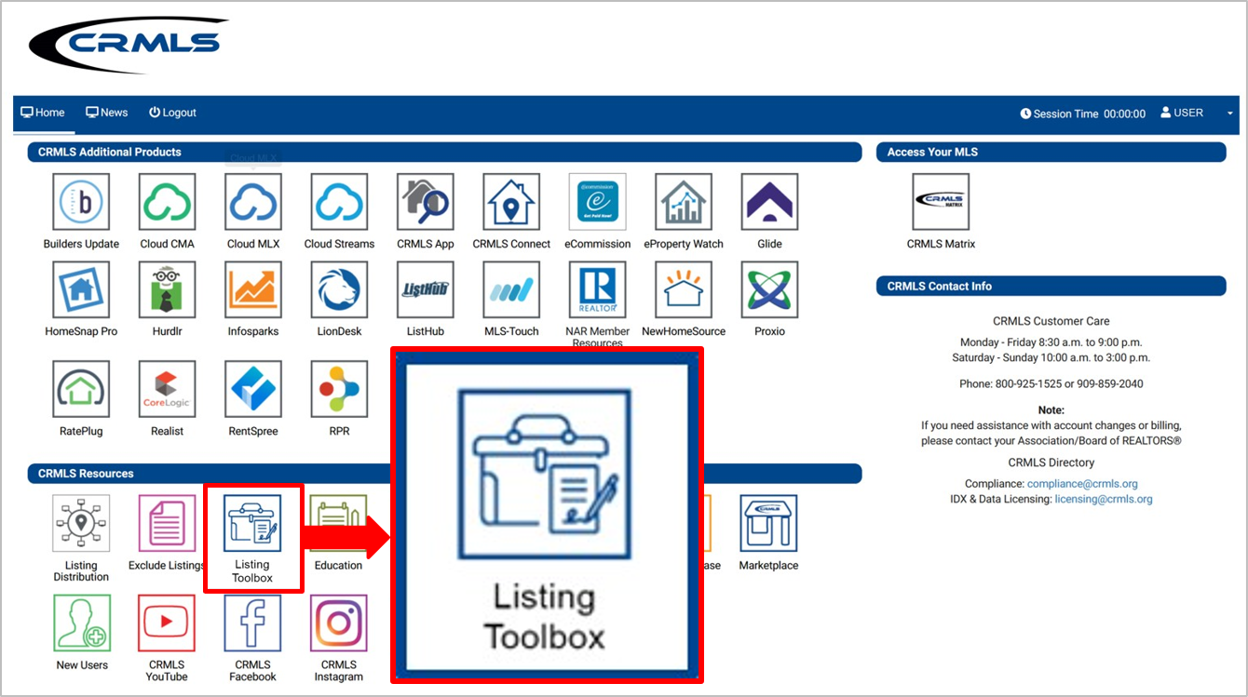Viewport: 1248px width, 697px height.
Task: Open the Cloud MLX icon
Action: [x=253, y=202]
